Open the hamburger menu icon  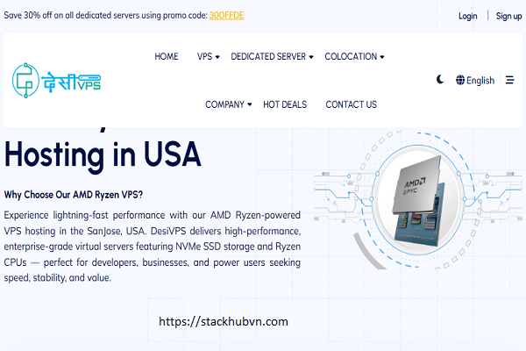(510, 80)
